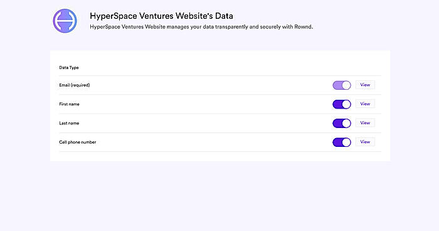The width and height of the screenshot is (439, 231).
Task: Show Cell phone number via View
Action: [x=365, y=142]
